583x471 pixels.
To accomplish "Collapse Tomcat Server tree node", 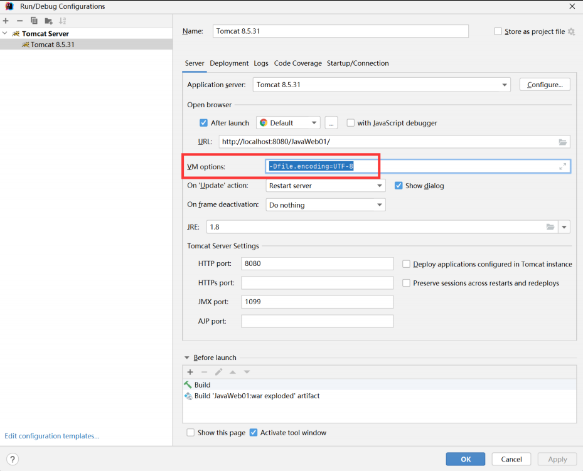I will pos(5,33).
